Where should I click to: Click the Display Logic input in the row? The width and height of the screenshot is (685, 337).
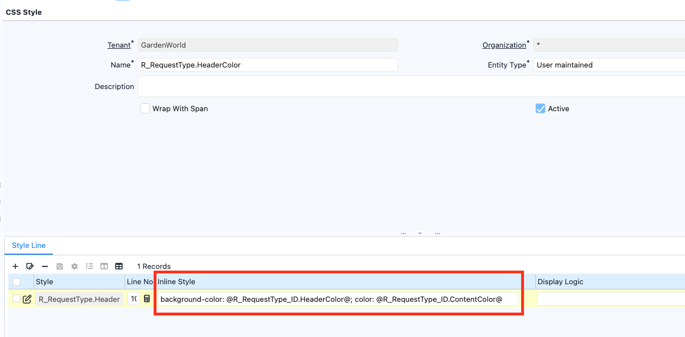[611, 299]
